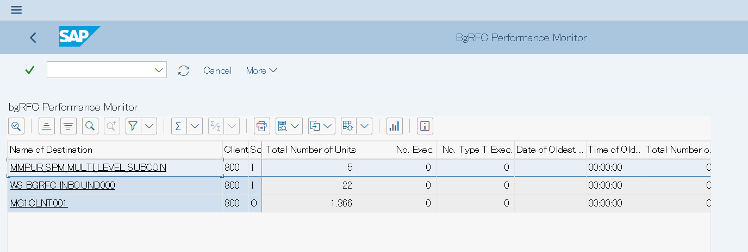Click the refresh icon beside command field
This screenshot has height=252, width=748.
[x=184, y=70]
